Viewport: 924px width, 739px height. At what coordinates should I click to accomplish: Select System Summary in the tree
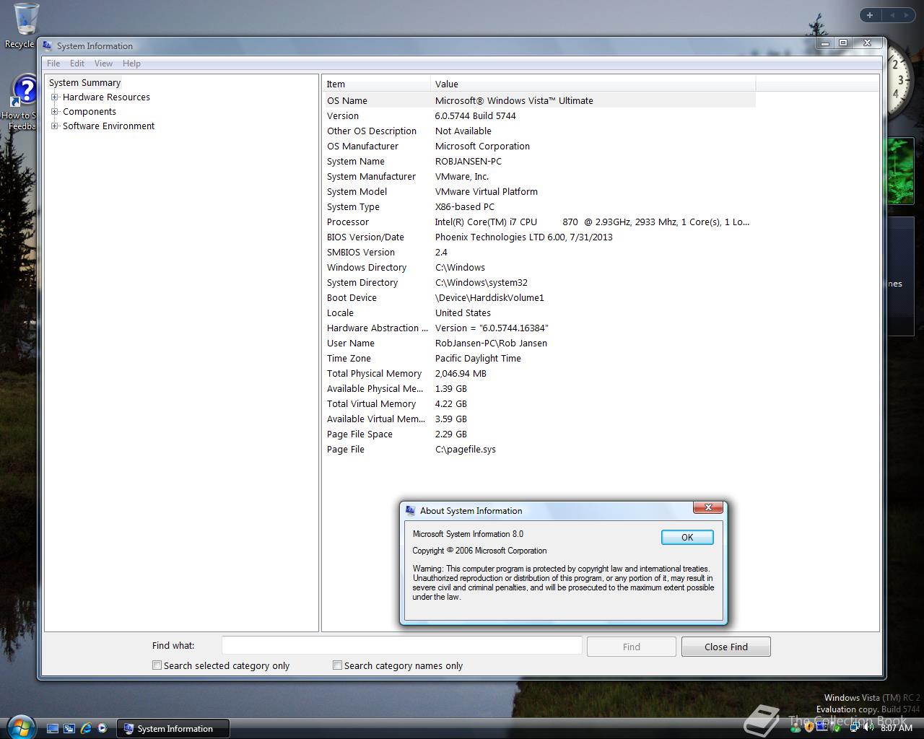(x=84, y=82)
